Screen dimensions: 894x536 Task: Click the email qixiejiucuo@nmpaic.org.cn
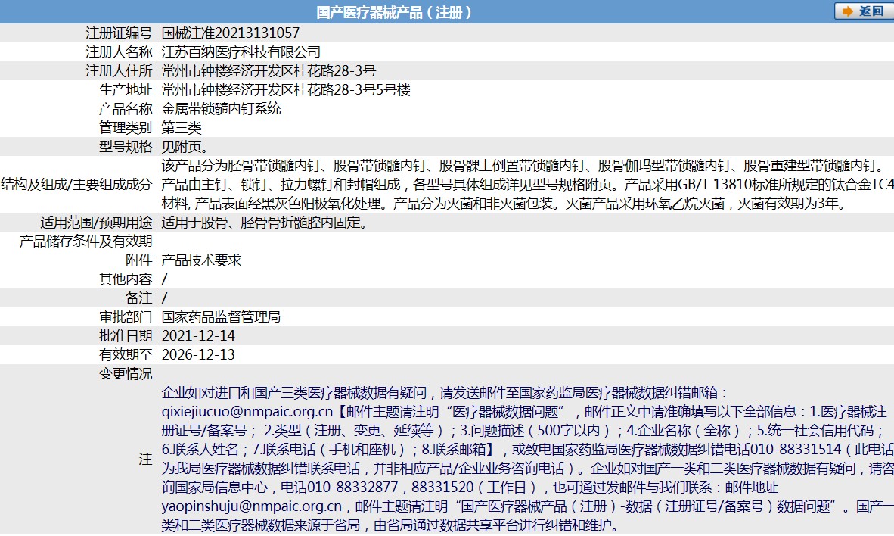(x=247, y=412)
